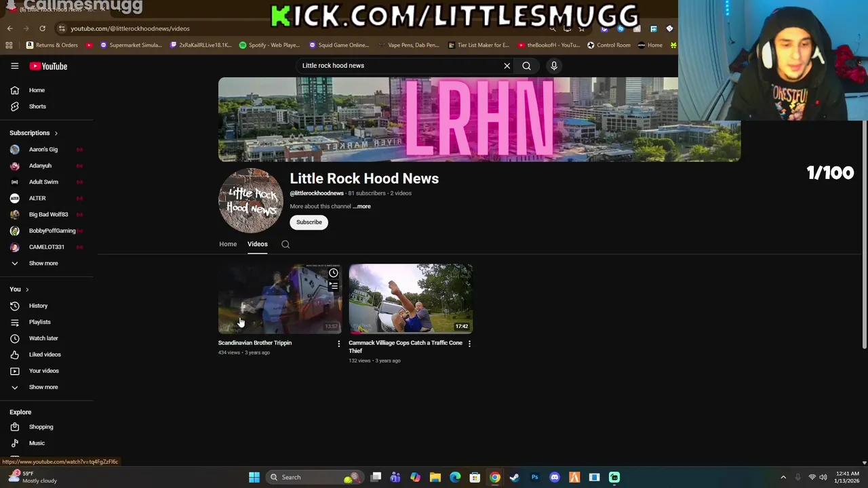Click the Scandinavian Brother Trippin title

[x=255, y=343]
